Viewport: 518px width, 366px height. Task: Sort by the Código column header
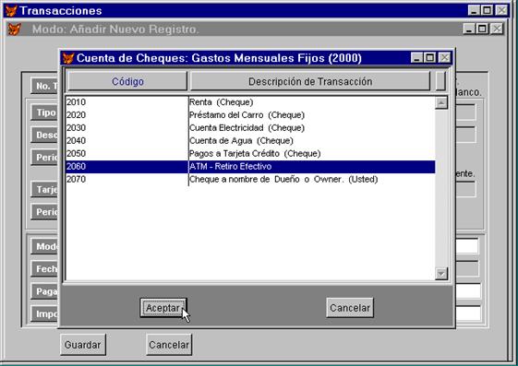tap(127, 81)
